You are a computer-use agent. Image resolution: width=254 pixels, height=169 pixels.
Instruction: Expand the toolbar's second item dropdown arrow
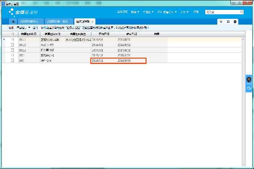coord(29,28)
